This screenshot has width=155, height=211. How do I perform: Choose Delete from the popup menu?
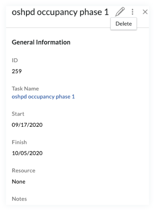[124, 24]
